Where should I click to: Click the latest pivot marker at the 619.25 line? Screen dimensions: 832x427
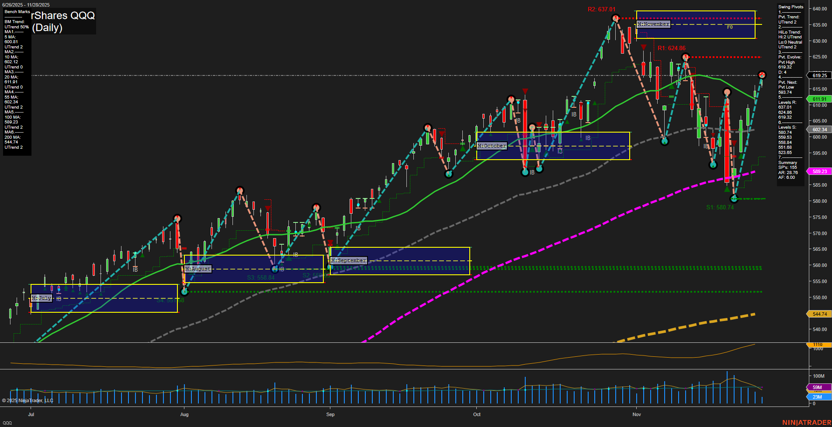point(762,75)
